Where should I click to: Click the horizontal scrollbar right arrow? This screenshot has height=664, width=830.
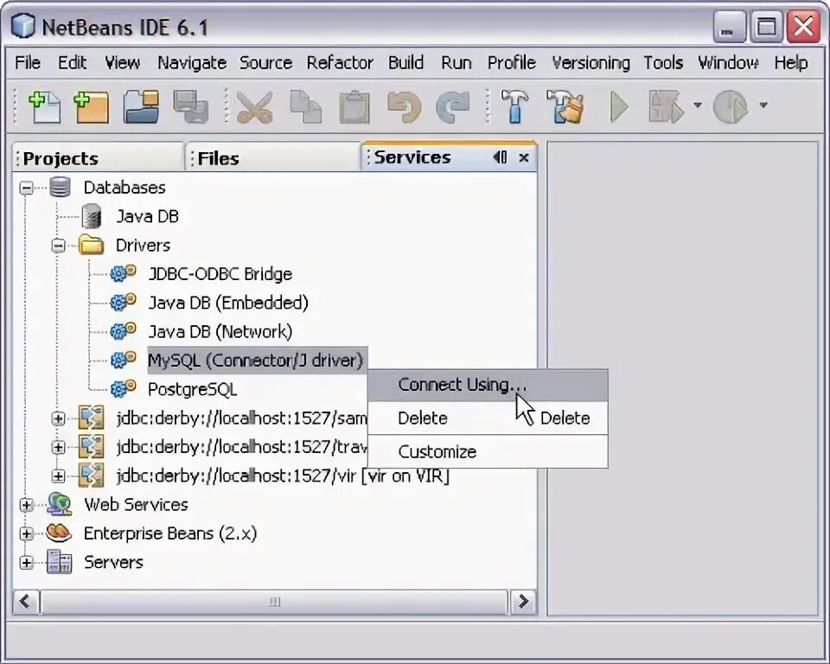tap(523, 602)
